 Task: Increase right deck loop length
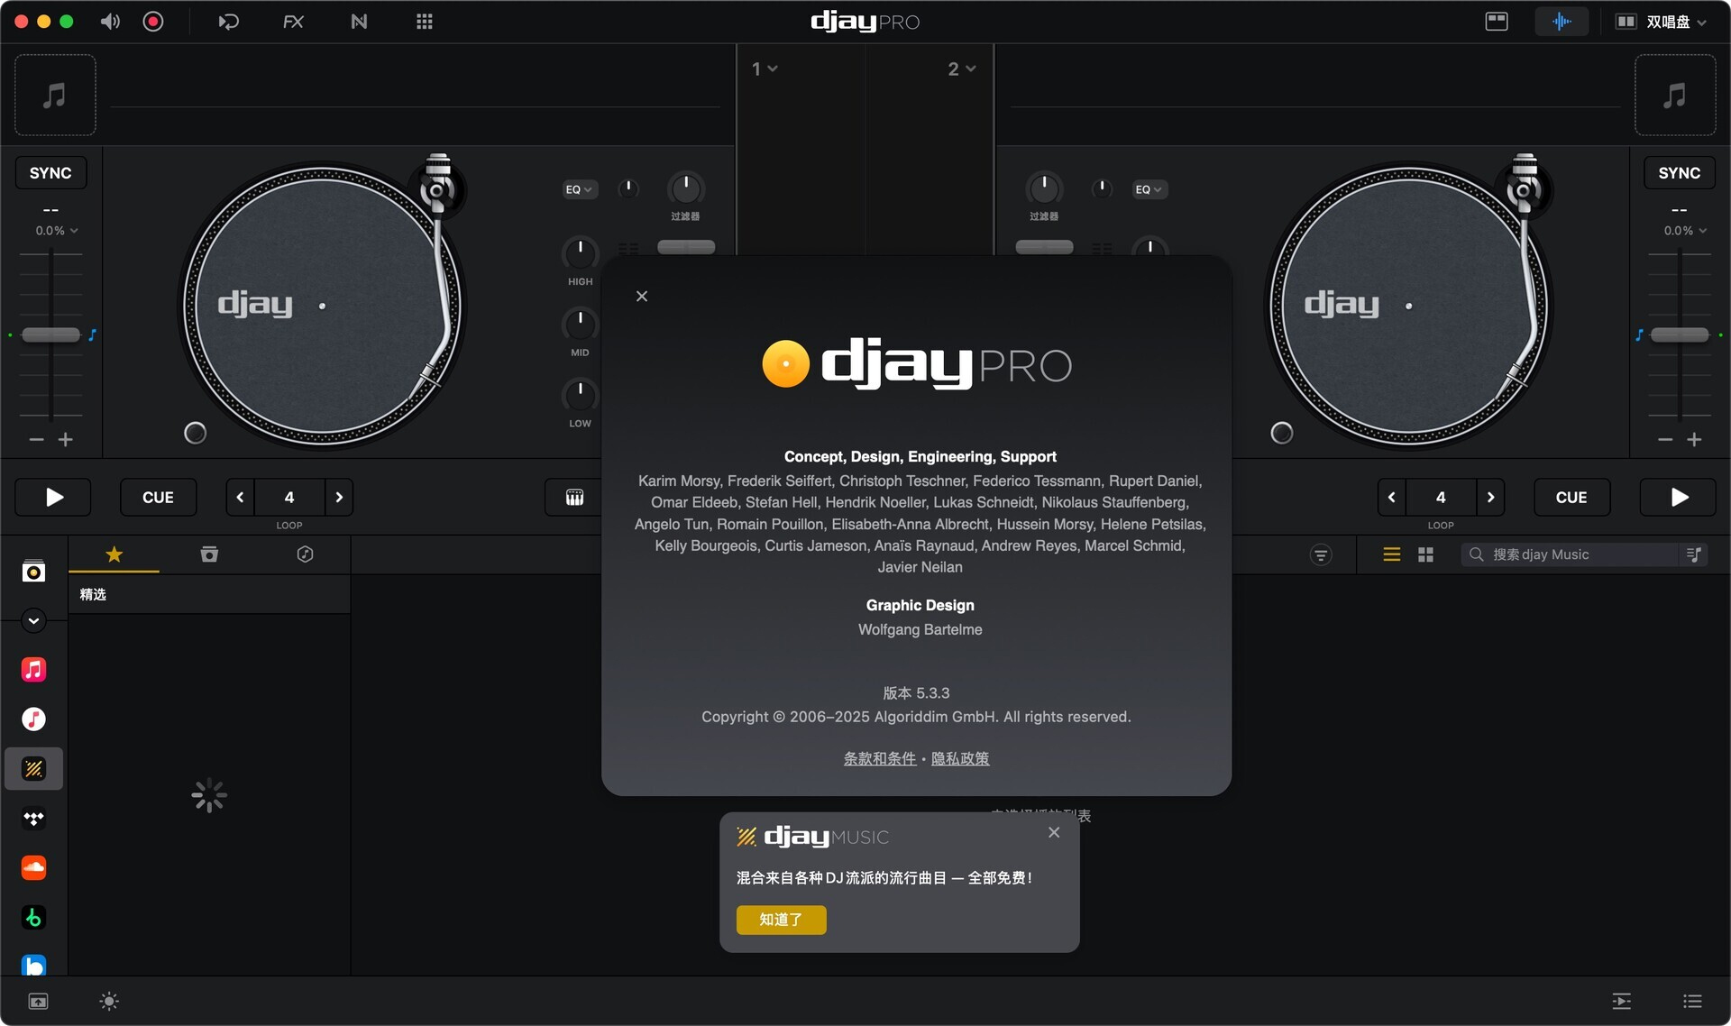point(1490,497)
